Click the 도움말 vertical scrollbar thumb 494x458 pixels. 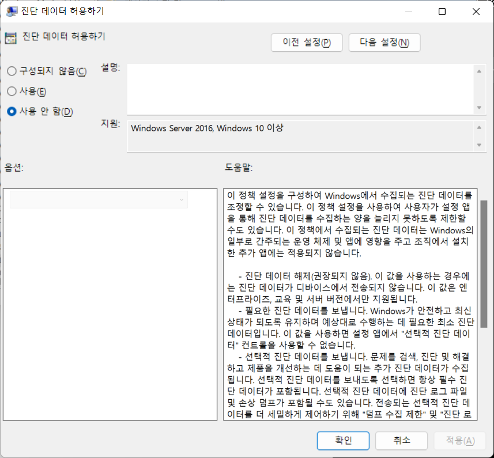(484, 264)
